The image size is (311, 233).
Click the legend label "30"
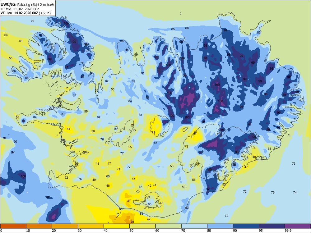coord(80,231)
